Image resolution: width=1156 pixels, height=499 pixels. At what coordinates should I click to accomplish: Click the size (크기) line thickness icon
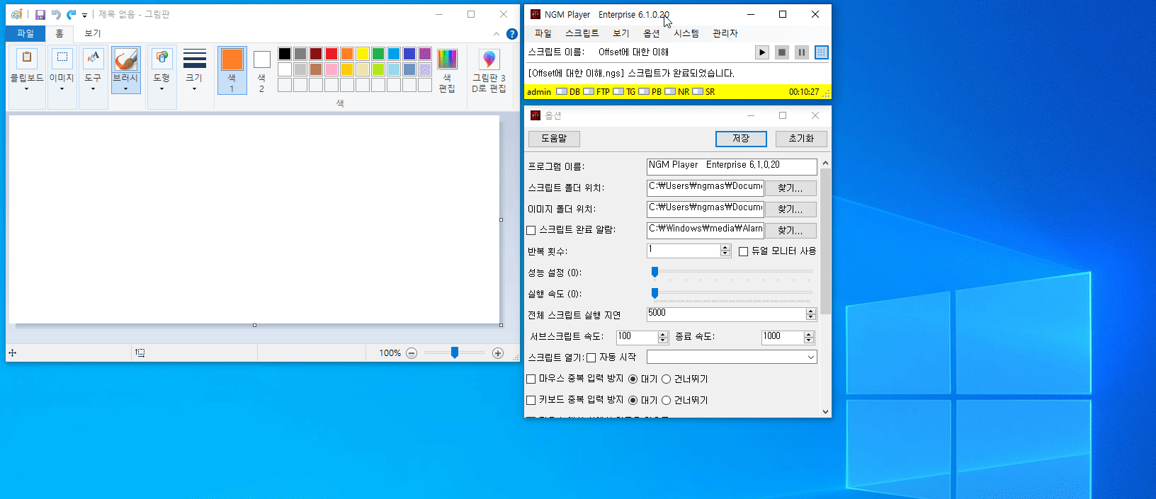coord(195,58)
